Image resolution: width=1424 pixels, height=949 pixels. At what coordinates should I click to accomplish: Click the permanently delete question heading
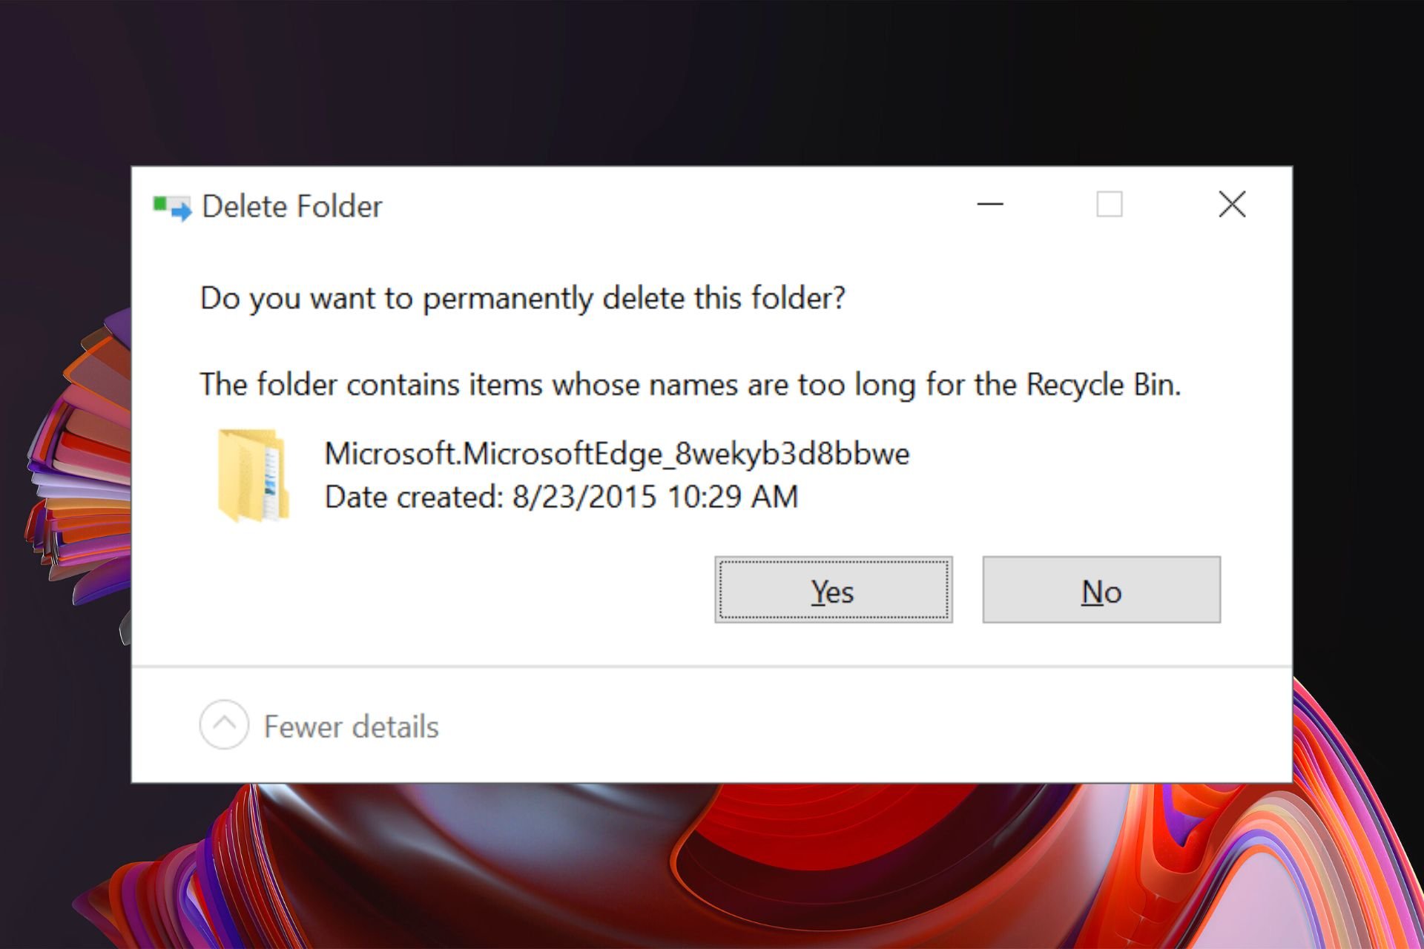(523, 298)
